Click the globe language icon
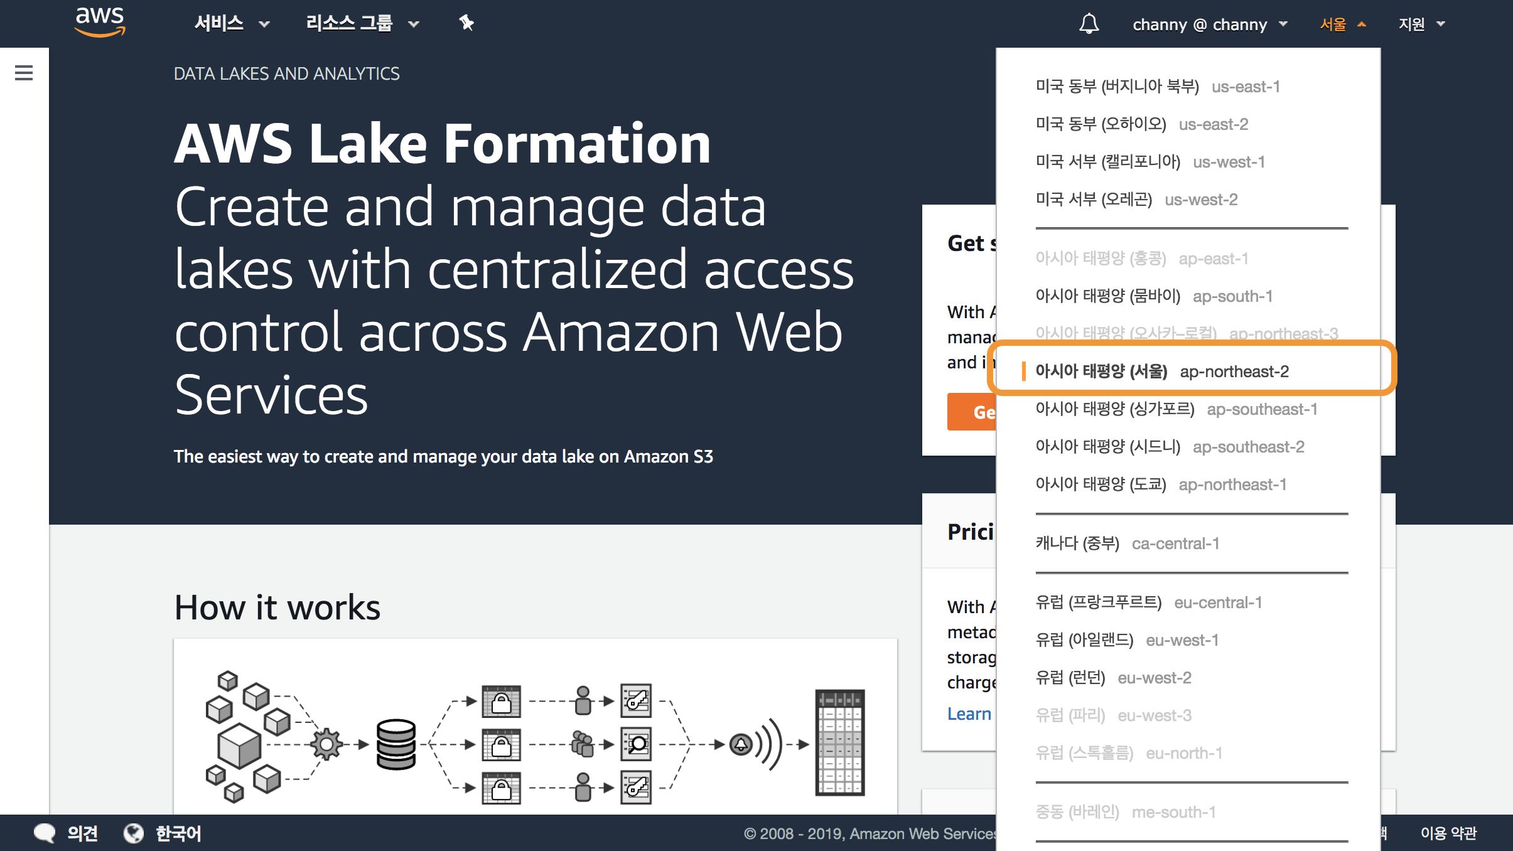Image resolution: width=1513 pixels, height=851 pixels. coord(133,833)
